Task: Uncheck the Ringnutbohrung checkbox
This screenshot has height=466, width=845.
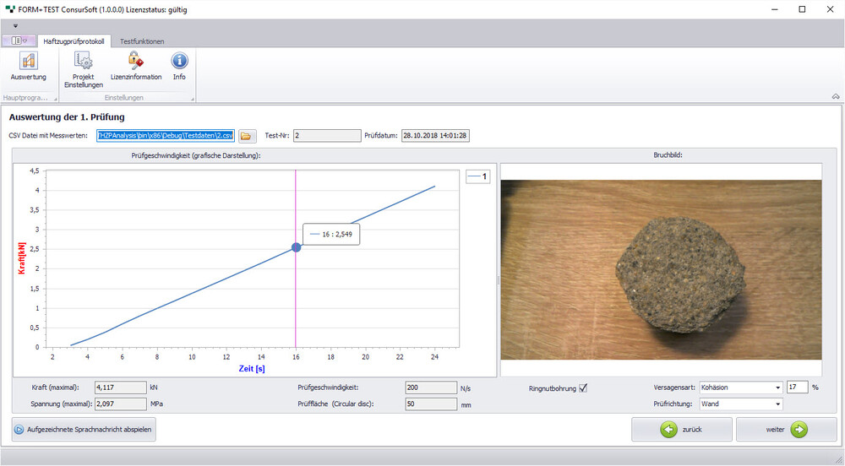Action: pyautogui.click(x=583, y=388)
